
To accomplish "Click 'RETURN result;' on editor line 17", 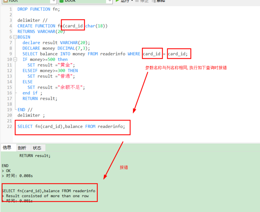I will 40,99.
